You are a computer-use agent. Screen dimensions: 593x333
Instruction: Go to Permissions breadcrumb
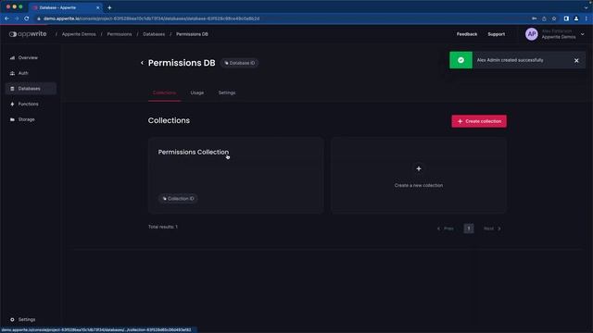pos(120,34)
